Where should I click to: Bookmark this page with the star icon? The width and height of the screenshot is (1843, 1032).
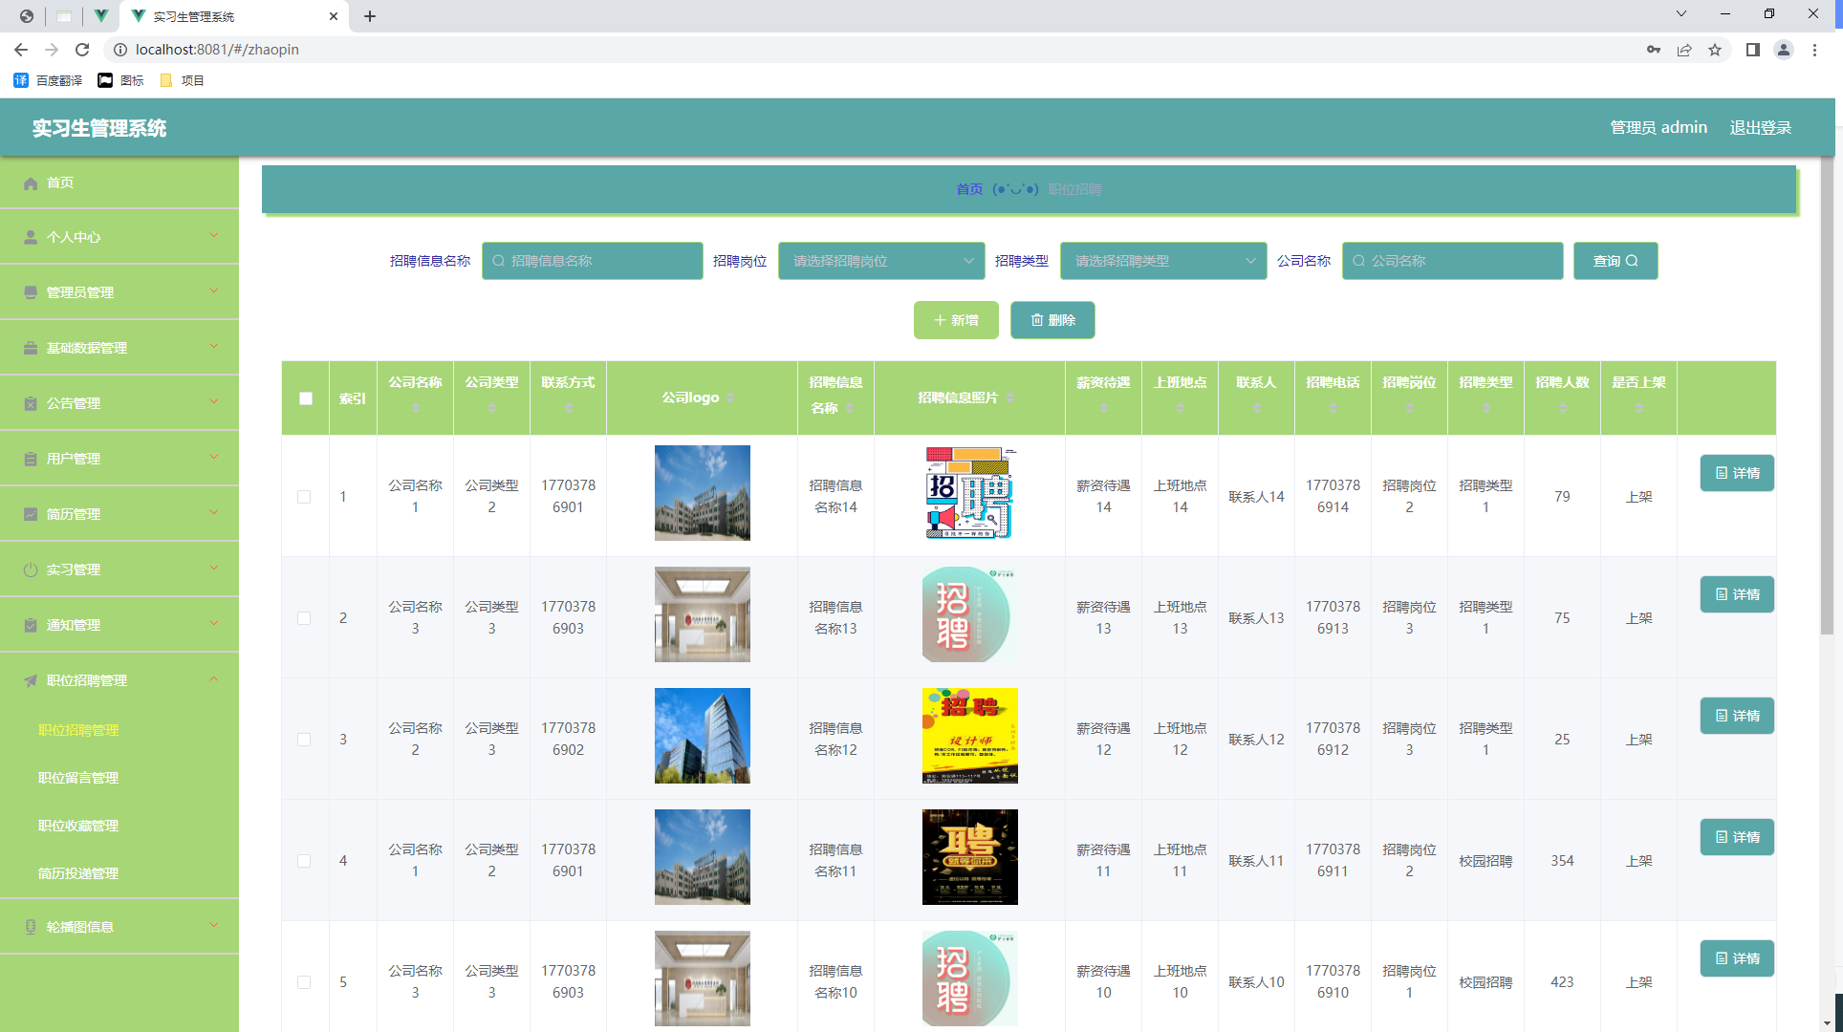pyautogui.click(x=1715, y=50)
